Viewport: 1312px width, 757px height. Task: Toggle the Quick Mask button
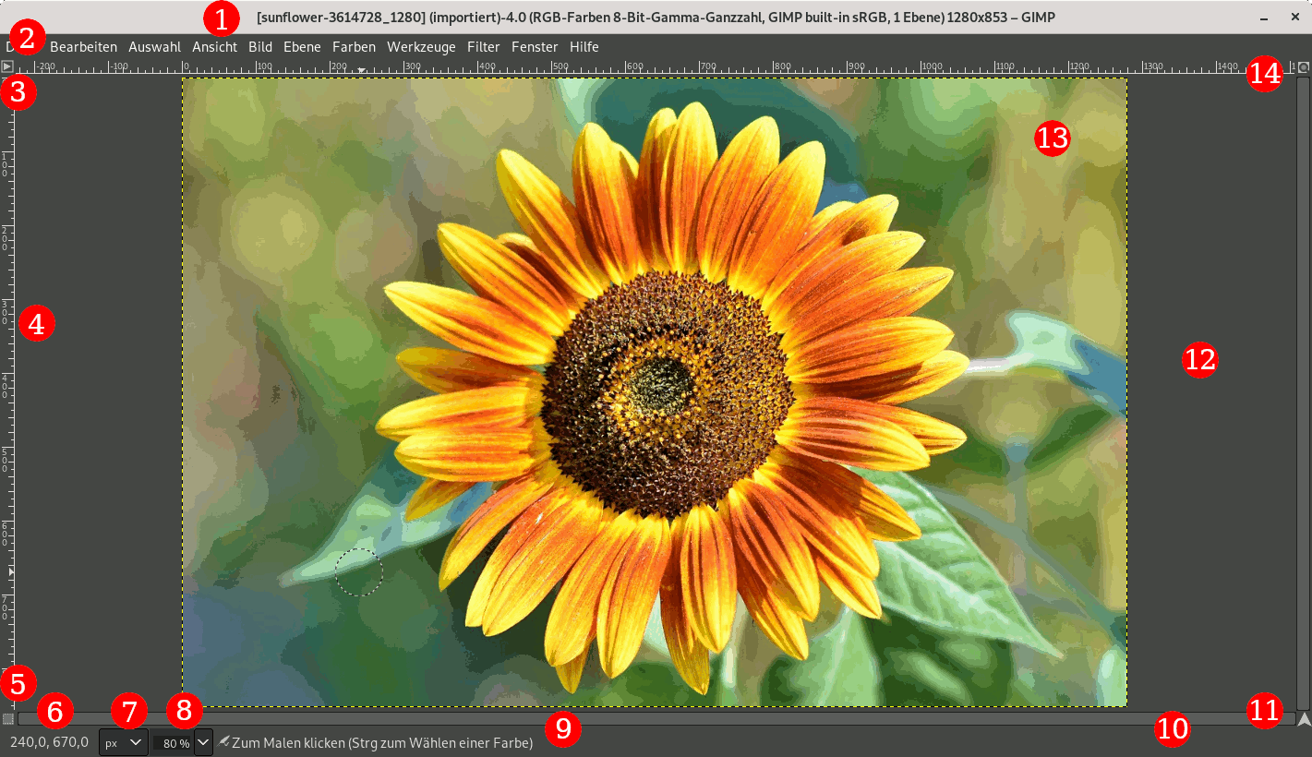pyautogui.click(x=7, y=718)
